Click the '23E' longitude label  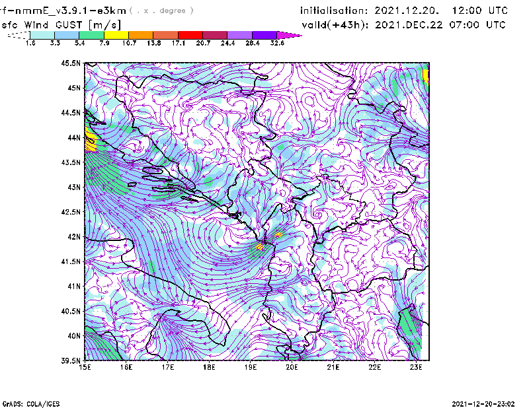(x=416, y=367)
